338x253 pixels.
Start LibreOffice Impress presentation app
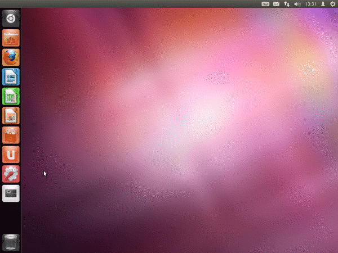coord(11,116)
